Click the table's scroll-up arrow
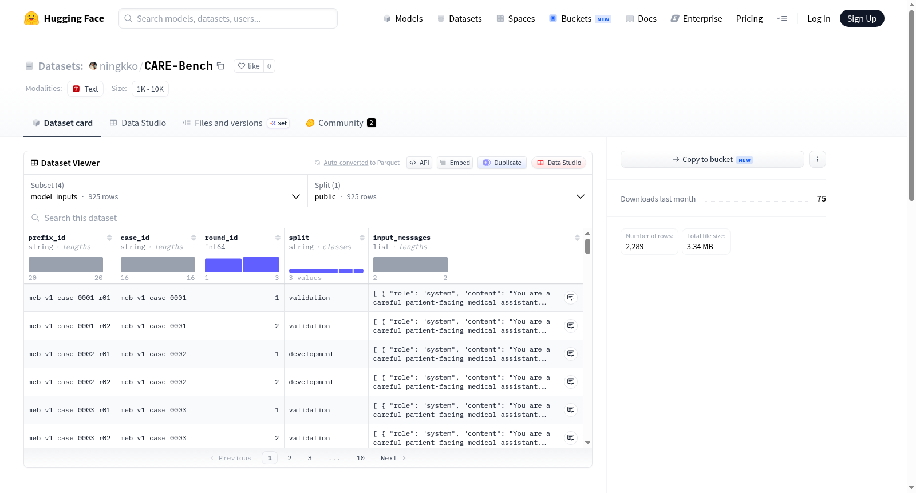Screen dimensions: 916x493 (587, 234)
